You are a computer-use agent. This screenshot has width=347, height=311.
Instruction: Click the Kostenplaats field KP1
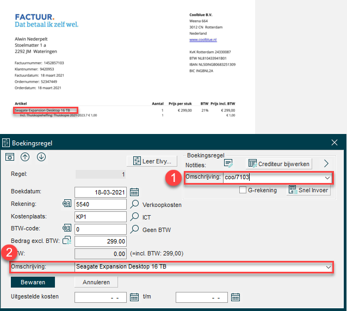click(101, 217)
